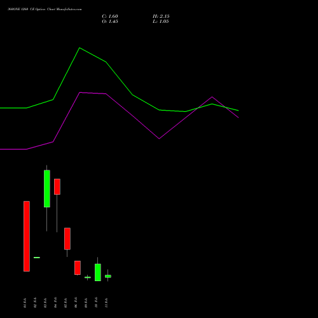
Task: Select the tall red candlestick for 01 Feb
Action: coord(27,236)
